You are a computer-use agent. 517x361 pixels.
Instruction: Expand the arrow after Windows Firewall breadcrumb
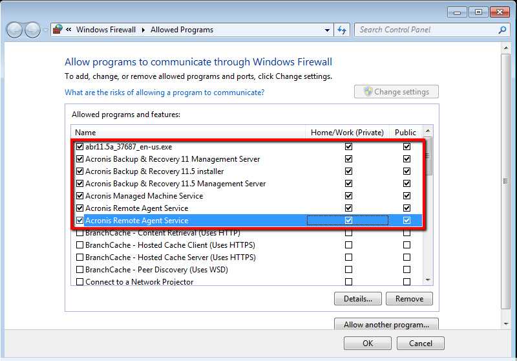[143, 30]
